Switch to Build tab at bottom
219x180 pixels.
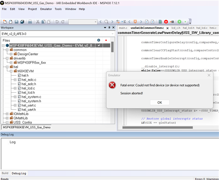pyautogui.click(x=5, y=173)
